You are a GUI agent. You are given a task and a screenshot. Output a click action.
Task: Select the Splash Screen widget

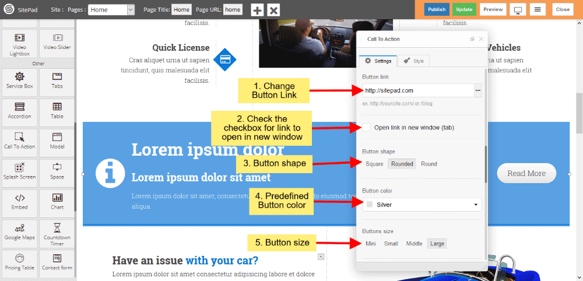(x=20, y=173)
